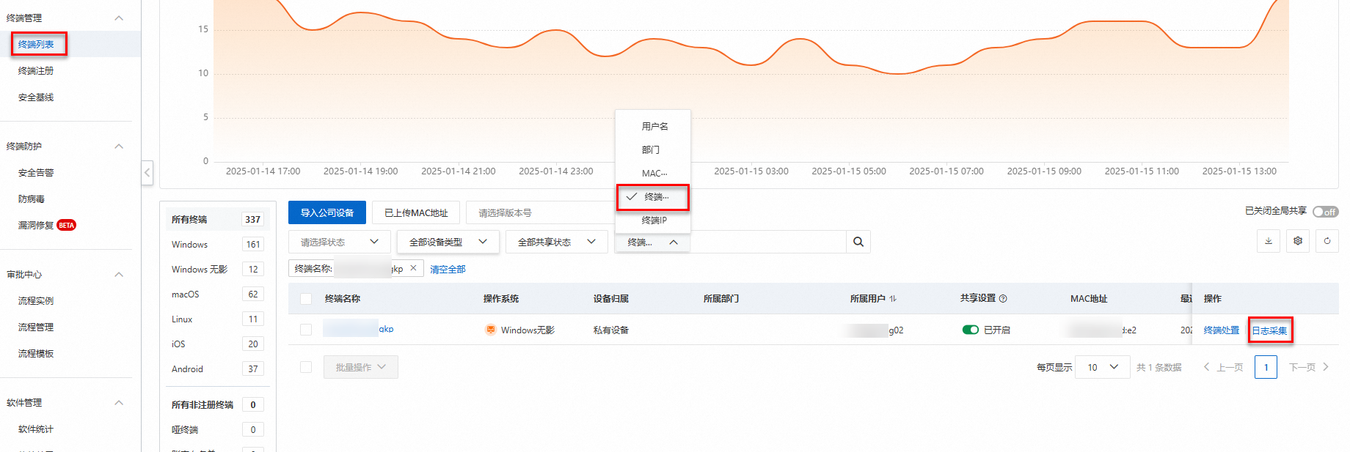Open the 请选择版本号 dropdown
Viewport: 1350px width, 452px height.
541,212
